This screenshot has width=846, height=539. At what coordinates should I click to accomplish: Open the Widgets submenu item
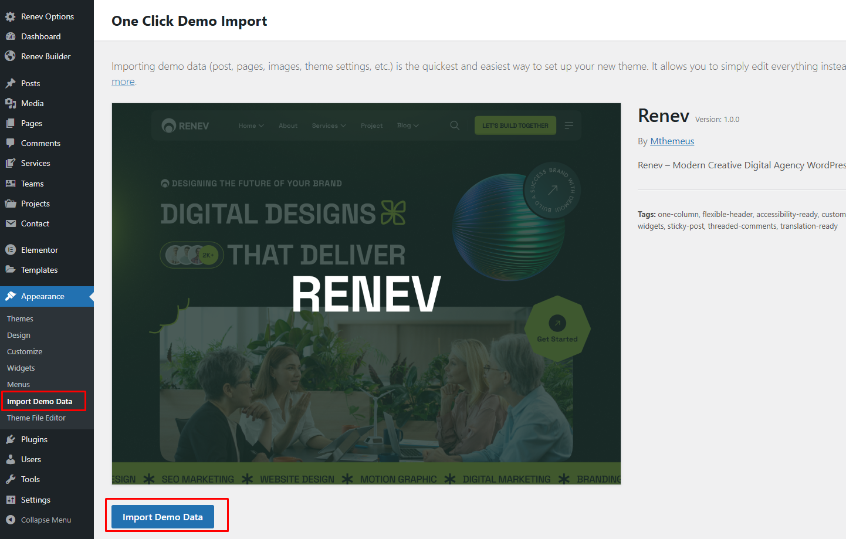[21, 368]
